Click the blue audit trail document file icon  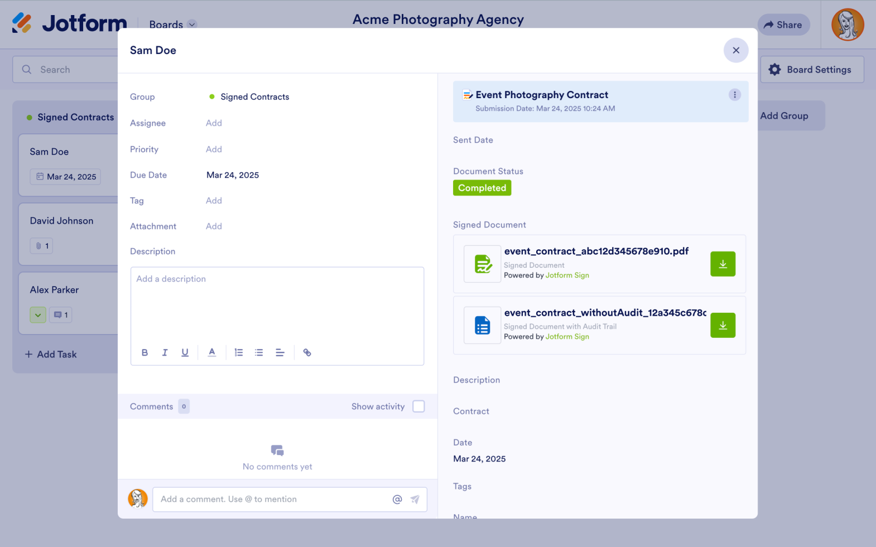coord(483,326)
